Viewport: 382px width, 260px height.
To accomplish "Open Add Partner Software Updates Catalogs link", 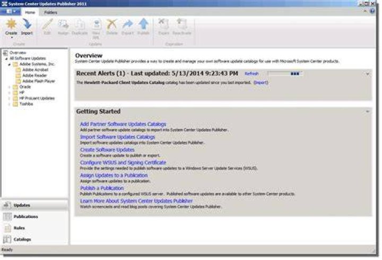I will [x=123, y=124].
